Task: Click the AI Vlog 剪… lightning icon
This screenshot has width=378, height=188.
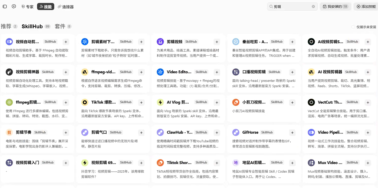Action: click(160, 102)
